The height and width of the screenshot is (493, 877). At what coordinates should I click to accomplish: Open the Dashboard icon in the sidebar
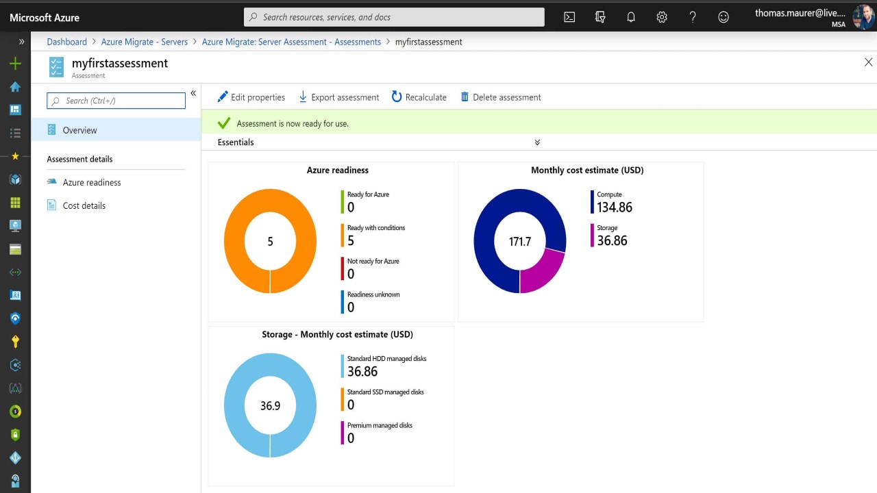tap(15, 110)
